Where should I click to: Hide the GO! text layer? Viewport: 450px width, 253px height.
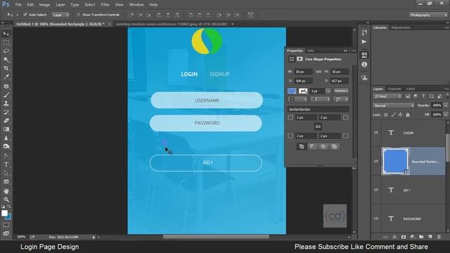pyautogui.click(x=376, y=190)
